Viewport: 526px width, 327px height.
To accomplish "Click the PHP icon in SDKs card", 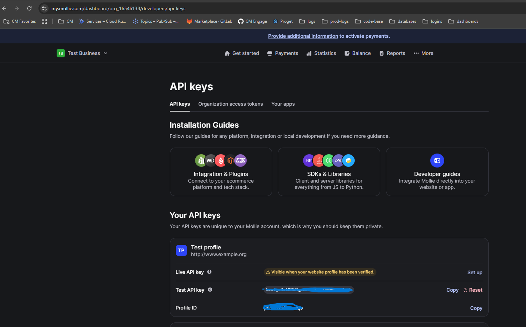I will click(x=338, y=161).
